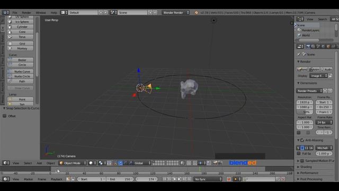Screen dimensions: 339x191
Task: Open the timeline Frame menu
Action: [x=42, y=179]
